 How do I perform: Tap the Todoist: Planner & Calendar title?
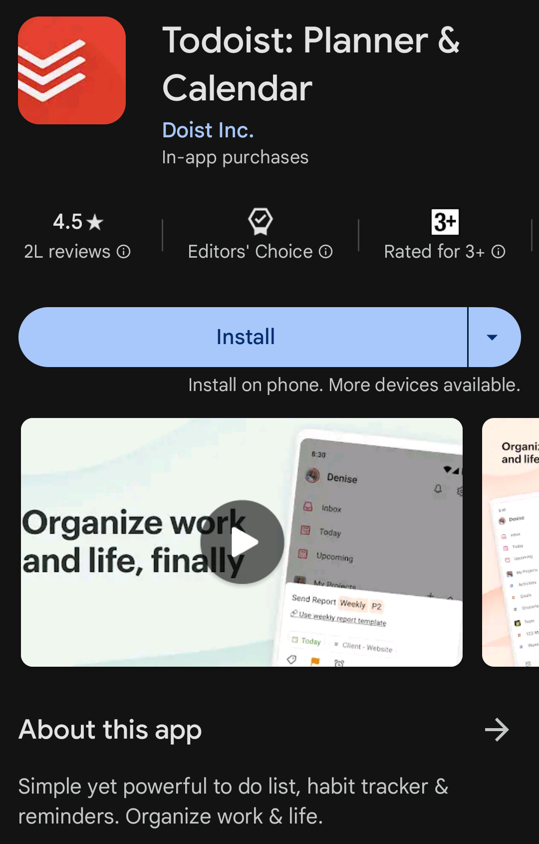[x=310, y=64]
